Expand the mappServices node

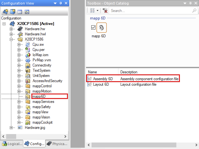19,102
